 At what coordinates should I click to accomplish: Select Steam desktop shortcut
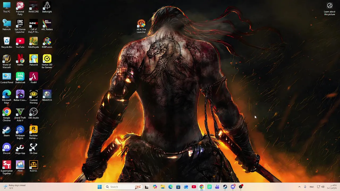(7, 131)
